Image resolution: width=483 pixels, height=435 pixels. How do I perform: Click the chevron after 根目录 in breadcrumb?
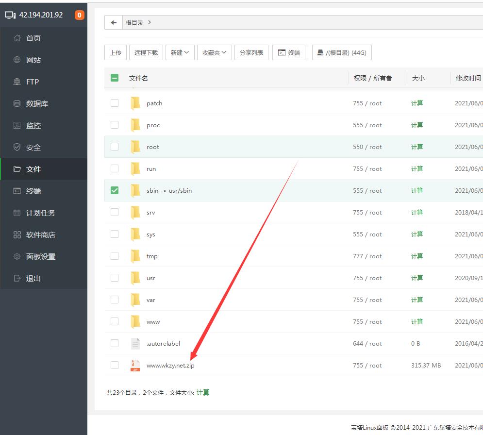pos(150,22)
